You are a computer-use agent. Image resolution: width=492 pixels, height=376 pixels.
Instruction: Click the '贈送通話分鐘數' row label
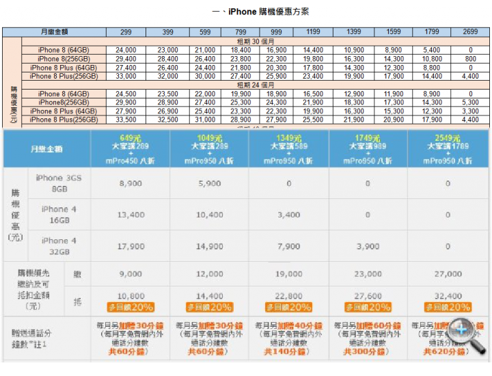point(31,338)
